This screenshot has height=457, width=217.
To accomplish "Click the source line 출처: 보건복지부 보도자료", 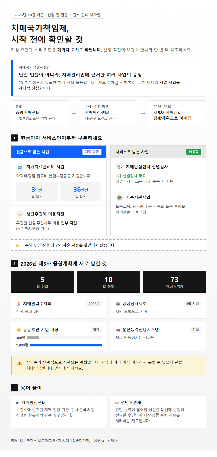I will [64, 441].
